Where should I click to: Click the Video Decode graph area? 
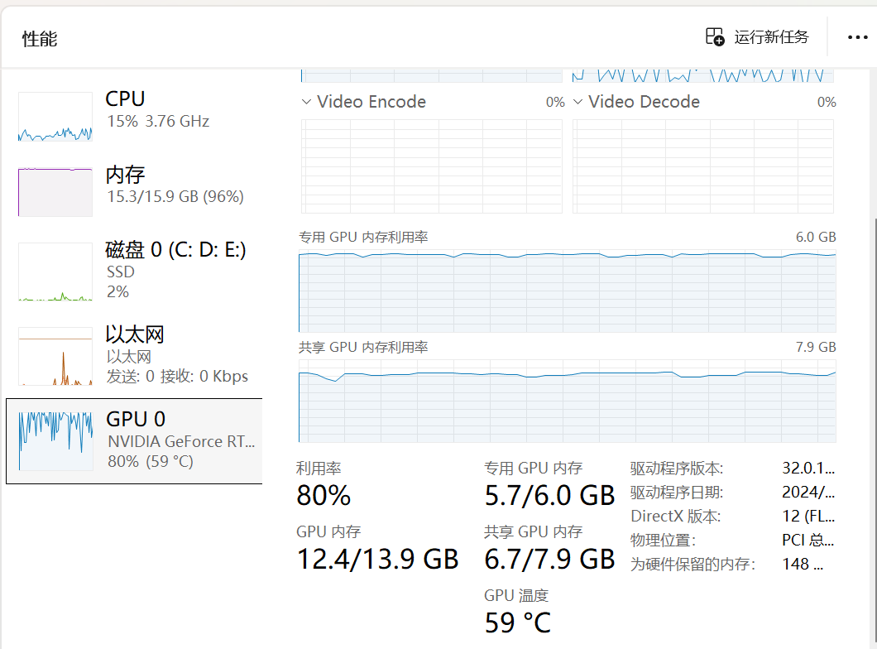click(x=703, y=166)
